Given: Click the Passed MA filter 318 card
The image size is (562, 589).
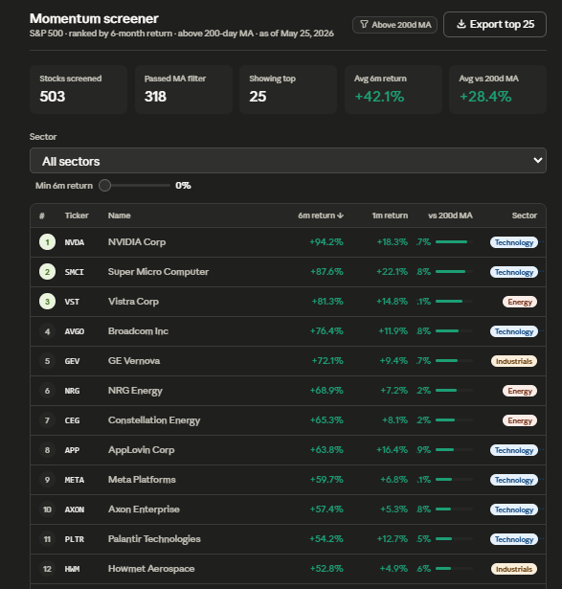Looking at the screenshot, I should point(184,89).
